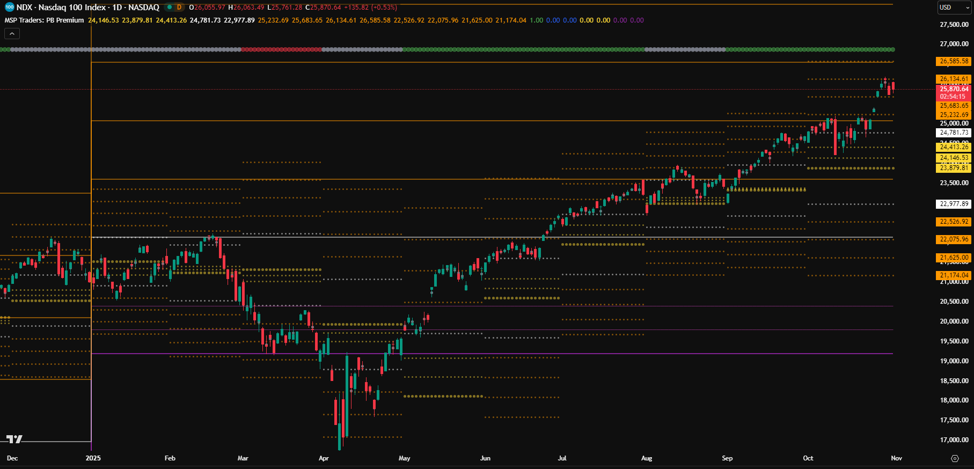Click the TradingView logo on the chart
Viewport: 974px width, 469px height.
[14, 439]
